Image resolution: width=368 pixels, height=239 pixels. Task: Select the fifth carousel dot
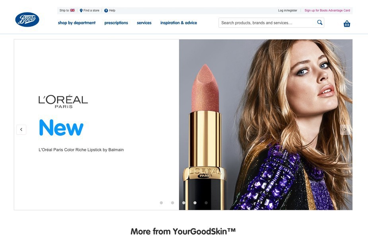coord(206,203)
